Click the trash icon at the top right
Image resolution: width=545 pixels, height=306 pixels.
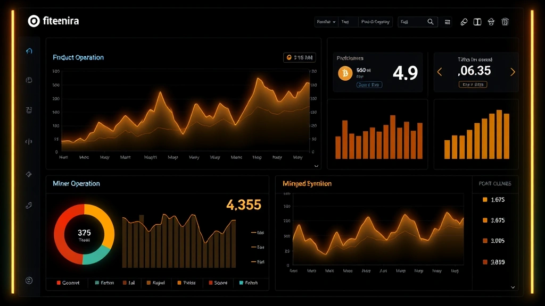pos(506,22)
